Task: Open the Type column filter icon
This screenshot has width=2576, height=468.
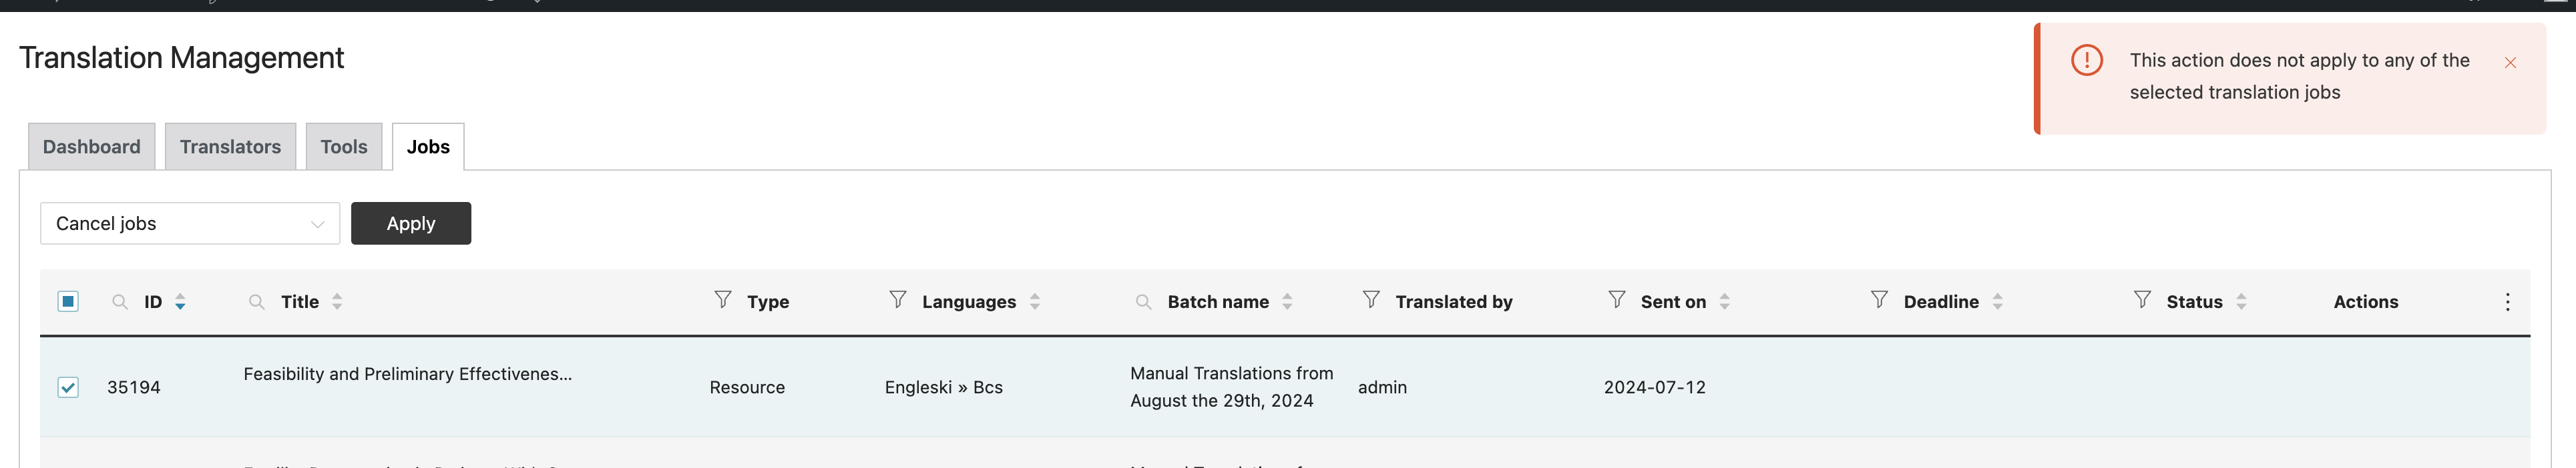Action: pos(723,299)
